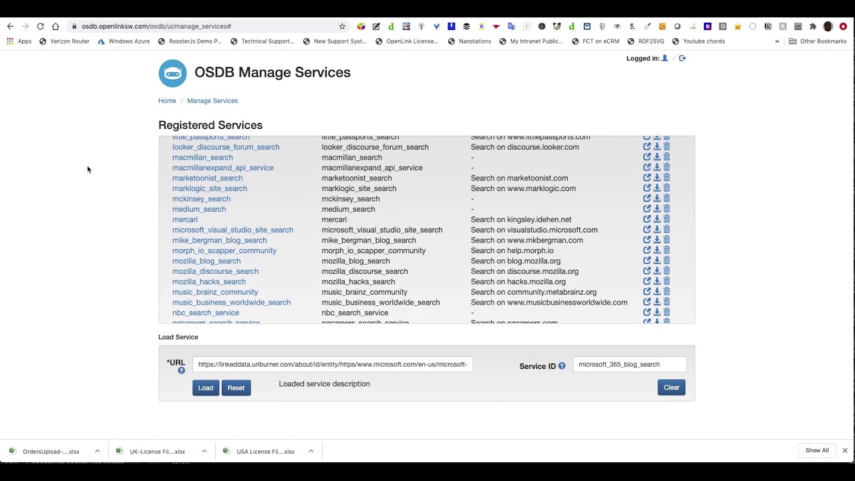Open the looker_discourse_forum_search service external link icon
The width and height of the screenshot is (855, 481).
[647, 146]
